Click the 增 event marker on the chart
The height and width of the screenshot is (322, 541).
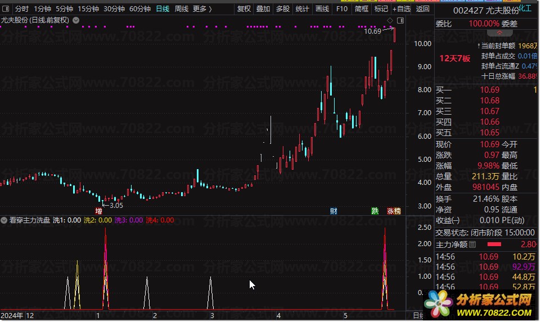coord(98,211)
